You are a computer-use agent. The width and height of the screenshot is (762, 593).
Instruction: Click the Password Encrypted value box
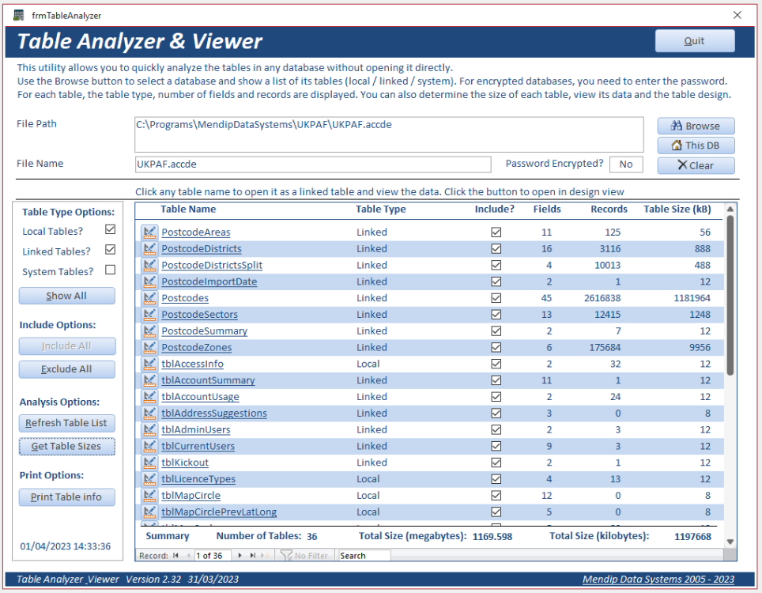tap(626, 164)
